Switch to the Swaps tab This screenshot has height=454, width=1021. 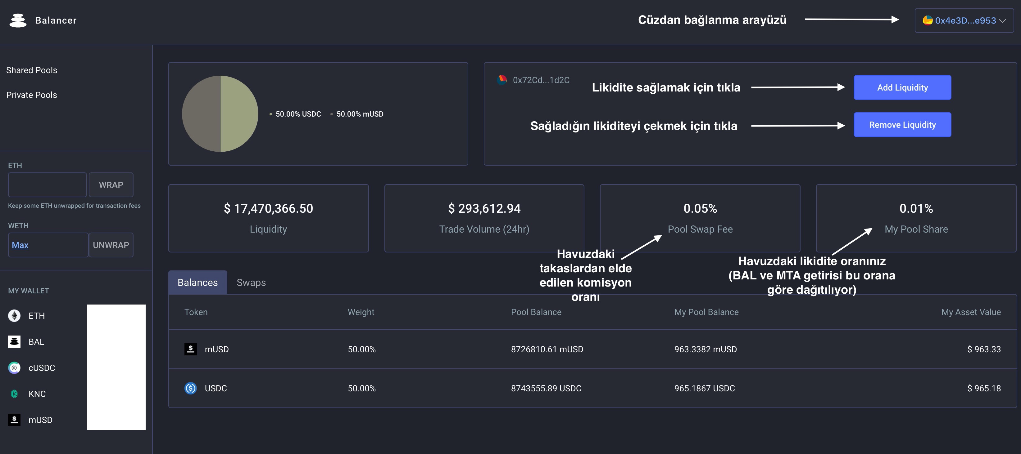coord(251,282)
